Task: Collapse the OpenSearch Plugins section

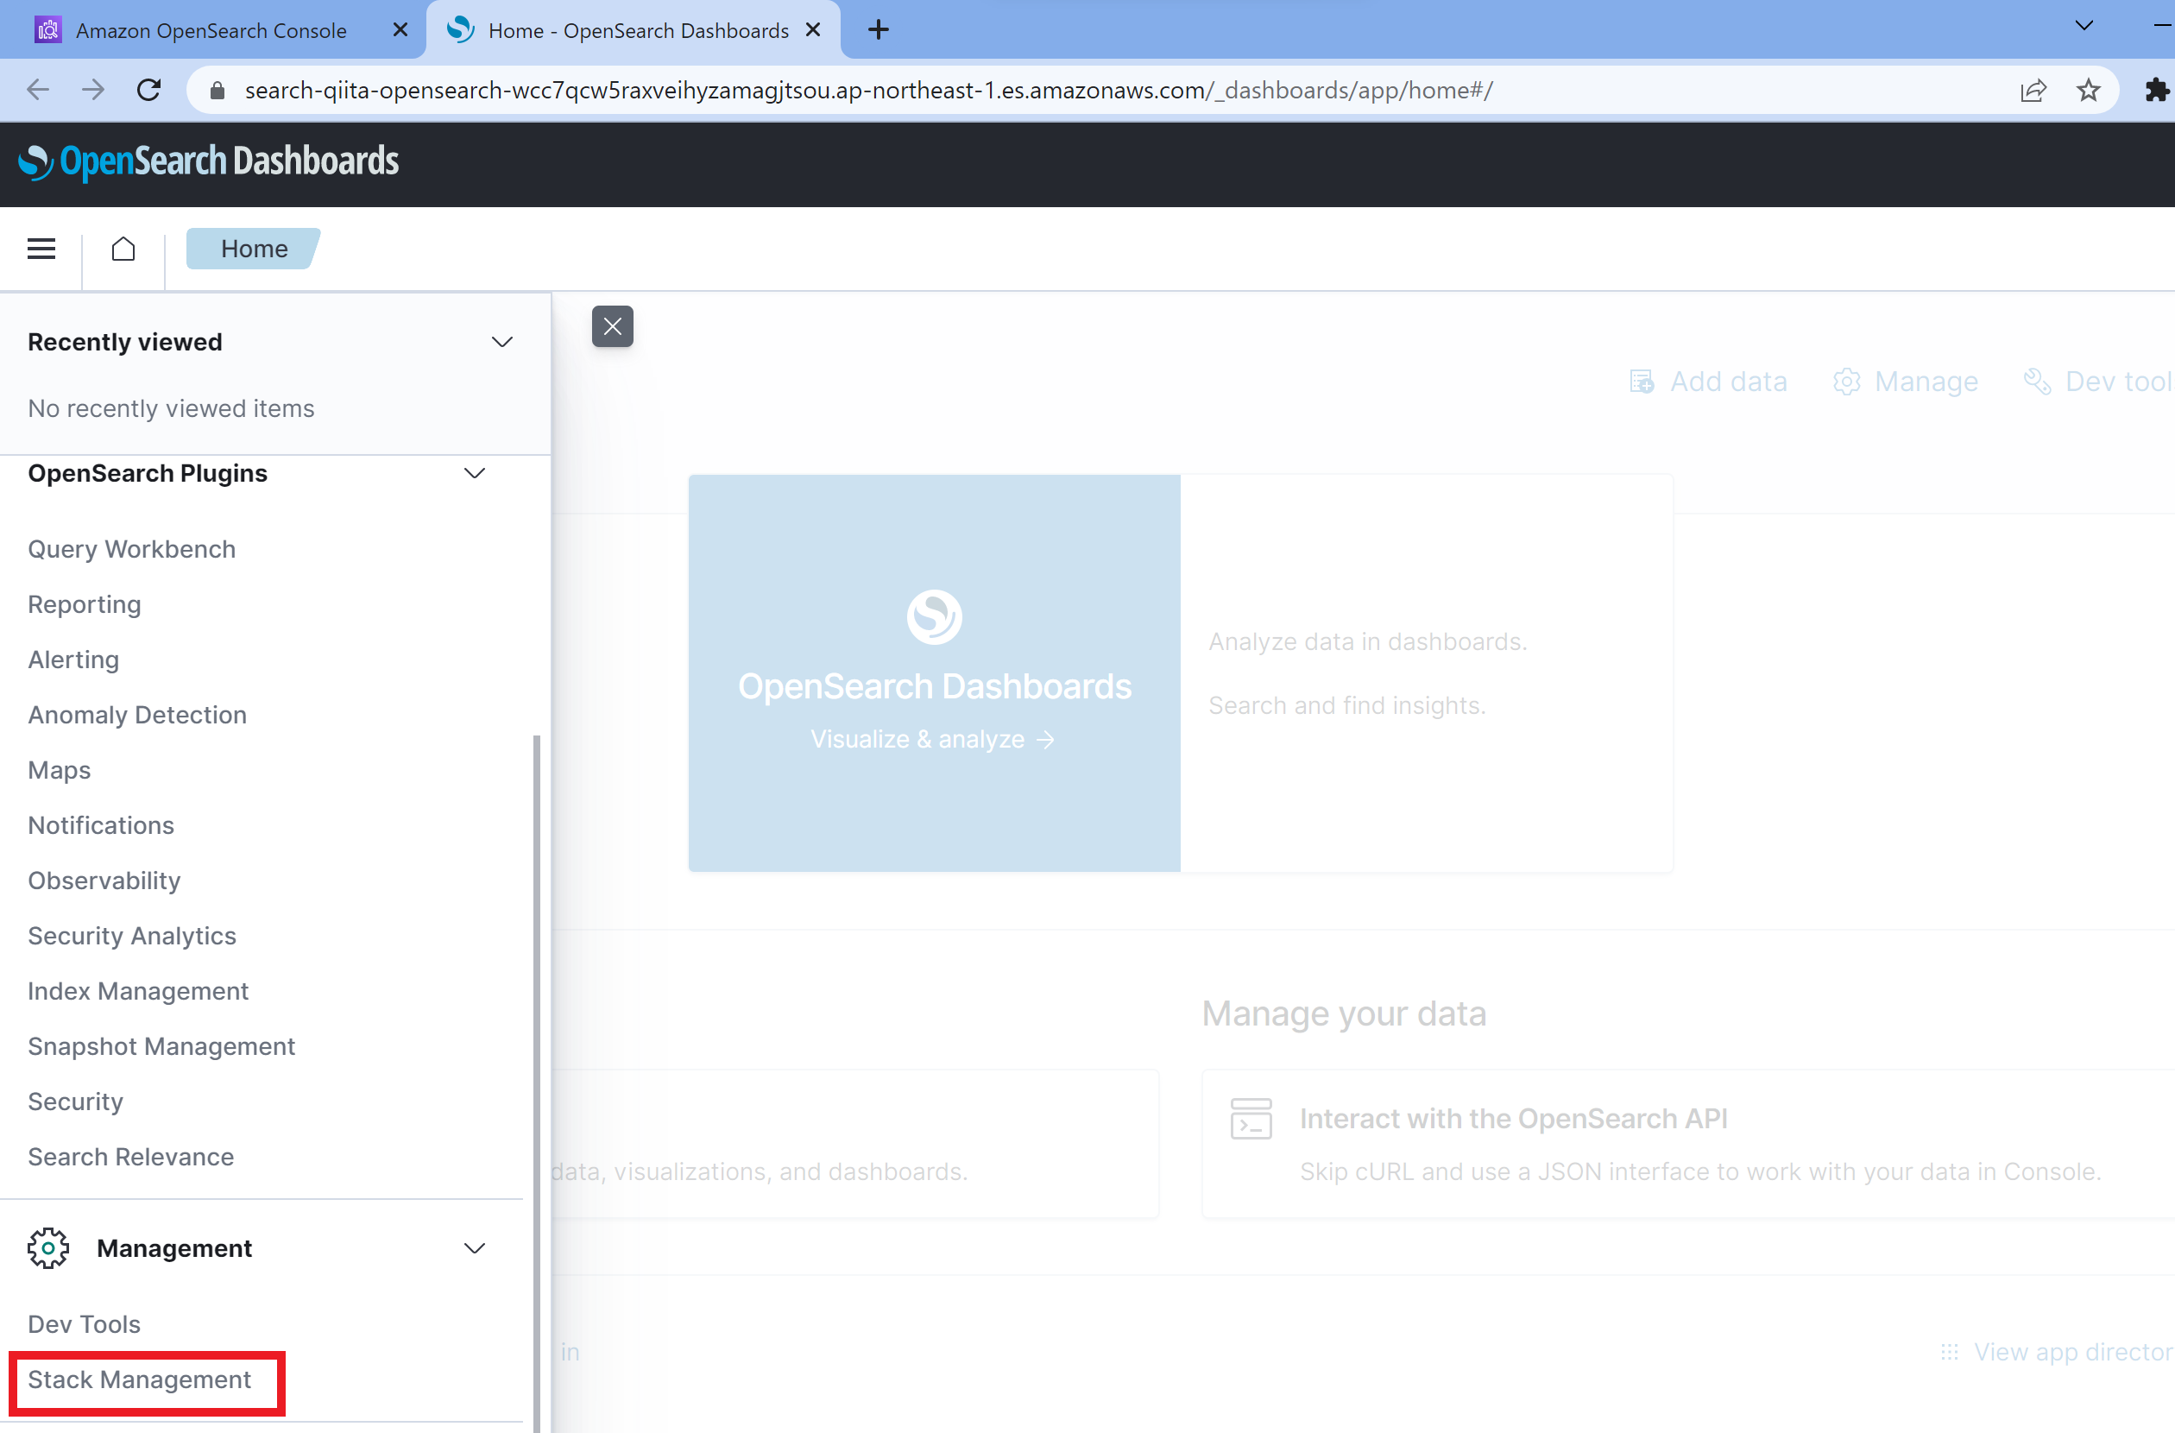Action: pyautogui.click(x=475, y=473)
